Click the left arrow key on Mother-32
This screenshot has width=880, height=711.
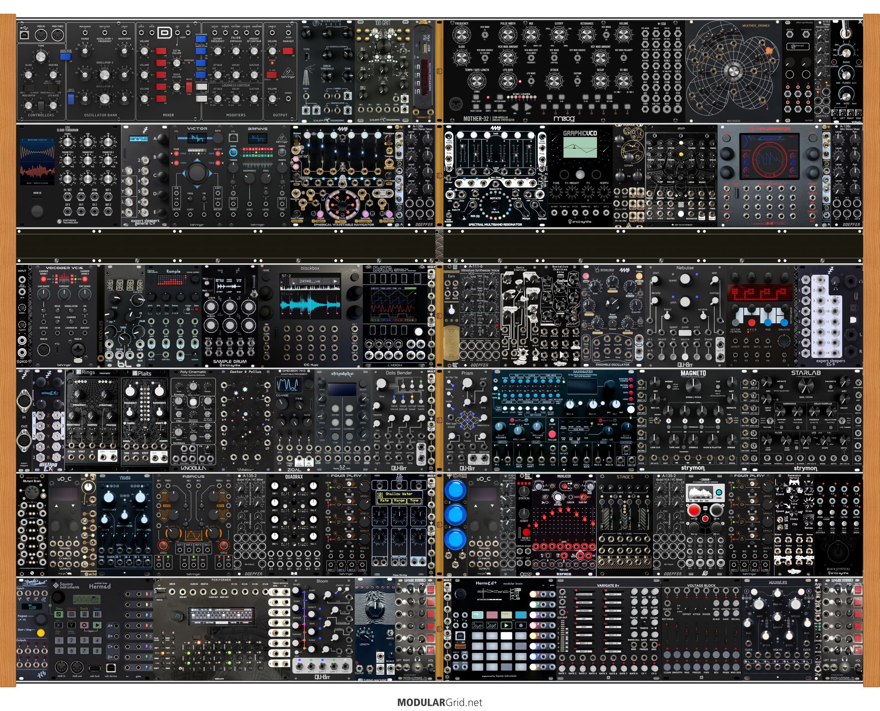click(x=515, y=107)
